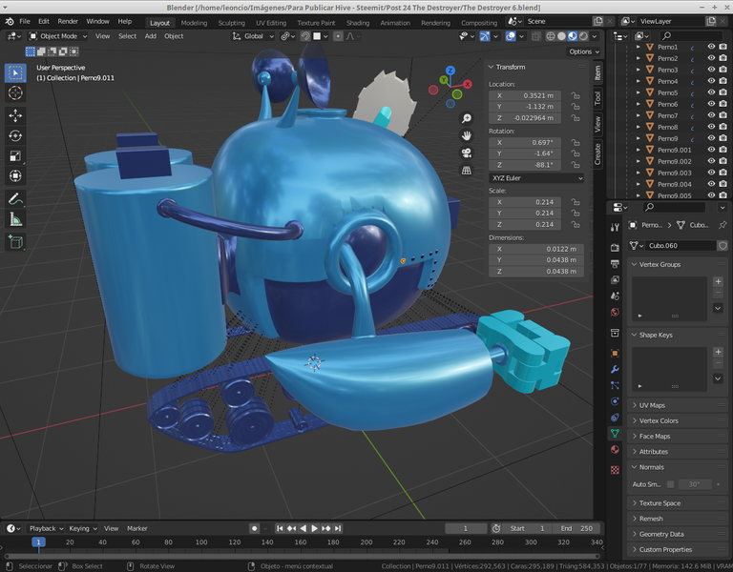The image size is (733, 572).
Task: Open the Output properties tab icon
Action: [x=615, y=264]
